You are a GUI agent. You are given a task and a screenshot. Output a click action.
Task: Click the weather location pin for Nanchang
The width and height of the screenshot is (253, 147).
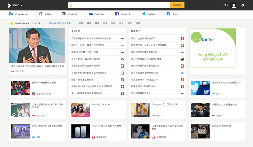pos(39,23)
